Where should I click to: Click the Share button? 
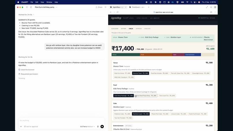pyautogui.click(x=99, y=7)
